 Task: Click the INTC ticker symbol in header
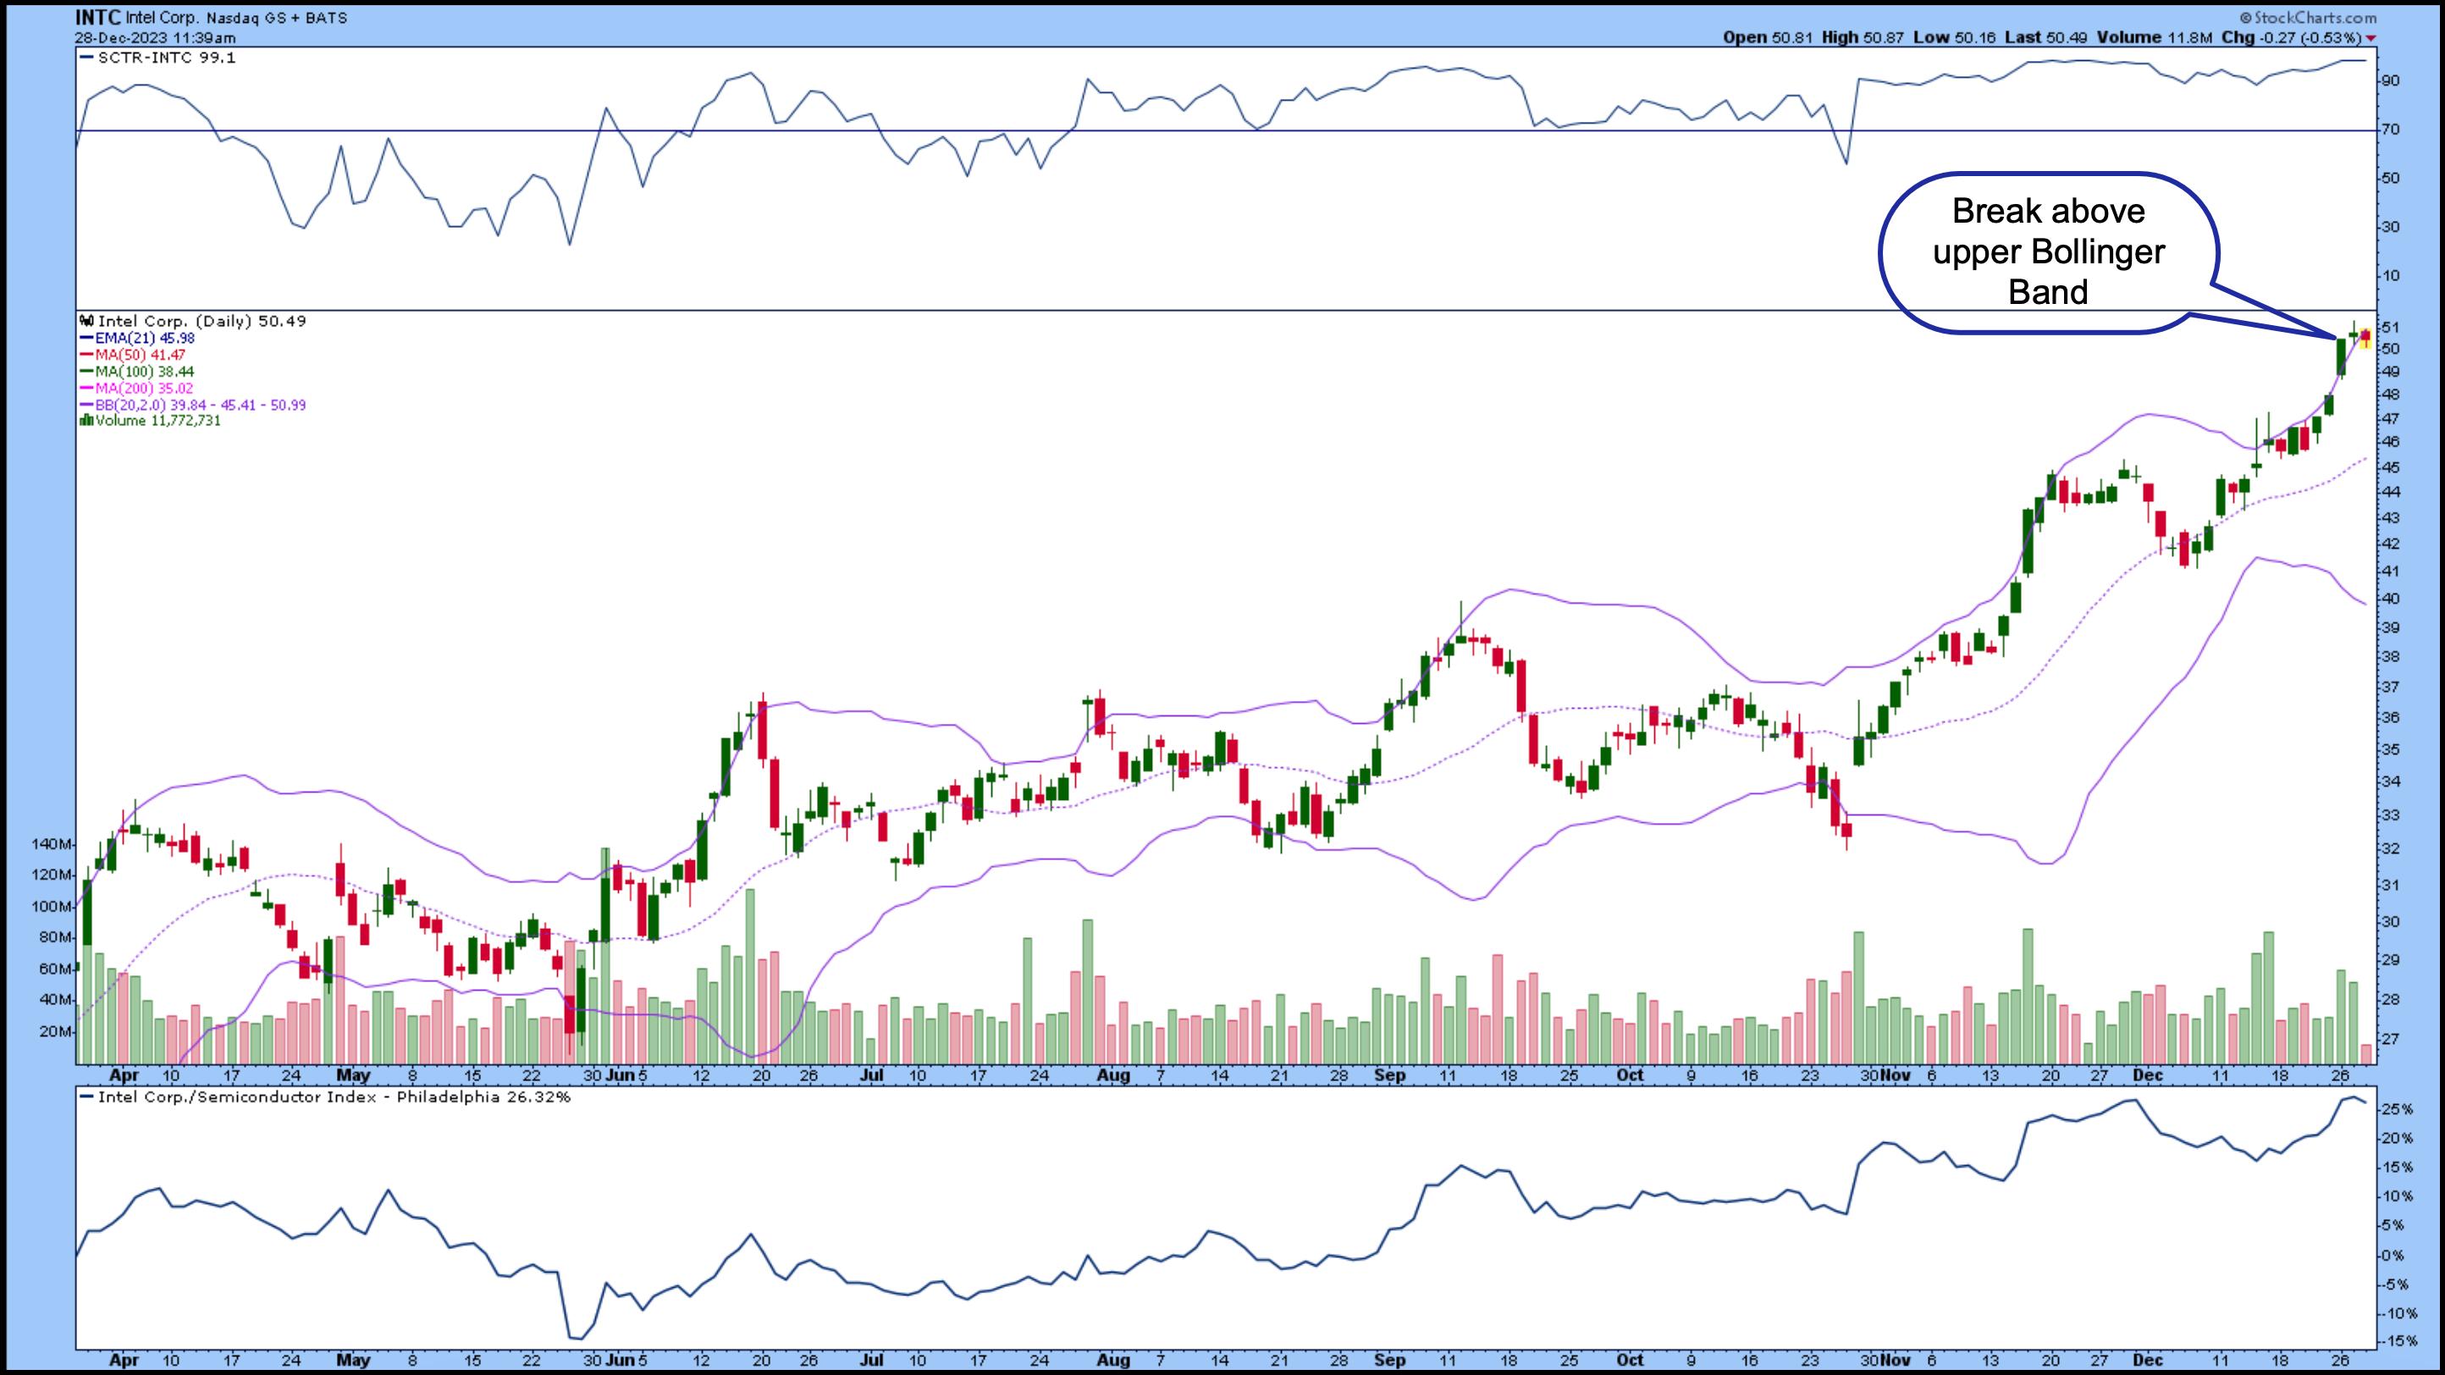(97, 17)
